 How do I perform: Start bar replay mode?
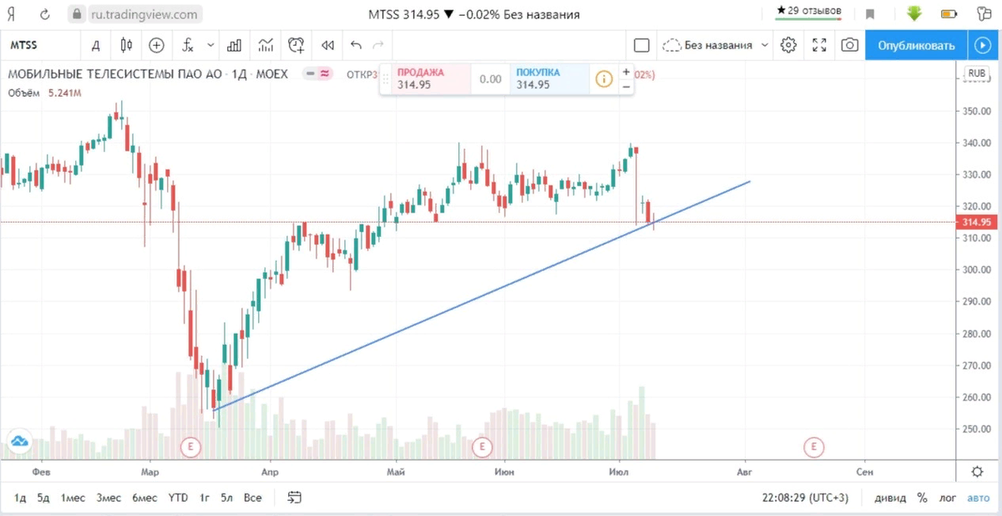coord(327,45)
